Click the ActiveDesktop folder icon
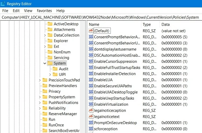The width and height of the screenshot is (202, 133). pos(50,24)
